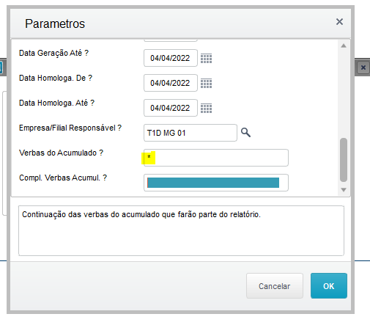
Task: Click the 'Empresa/Filial Responsável ?' label
Action: 70,128
